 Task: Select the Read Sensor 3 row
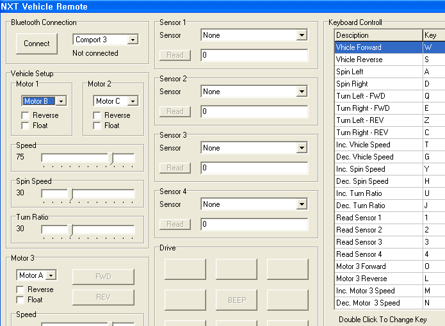tap(390, 242)
